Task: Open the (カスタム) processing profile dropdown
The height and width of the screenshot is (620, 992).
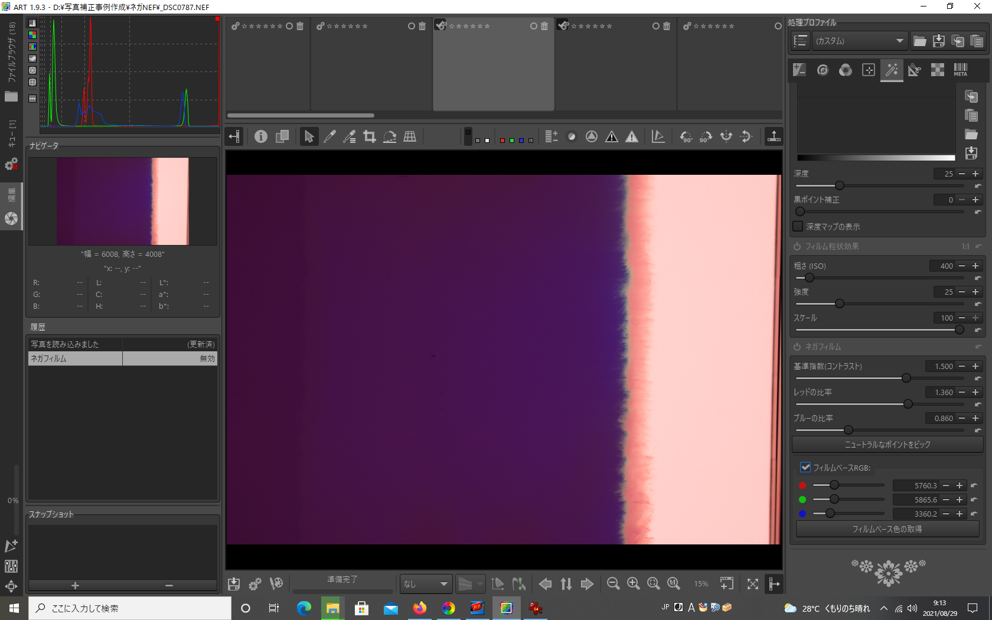Action: pyautogui.click(x=860, y=41)
